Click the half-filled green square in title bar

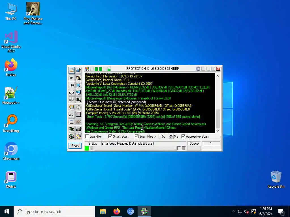[x=109, y=69]
